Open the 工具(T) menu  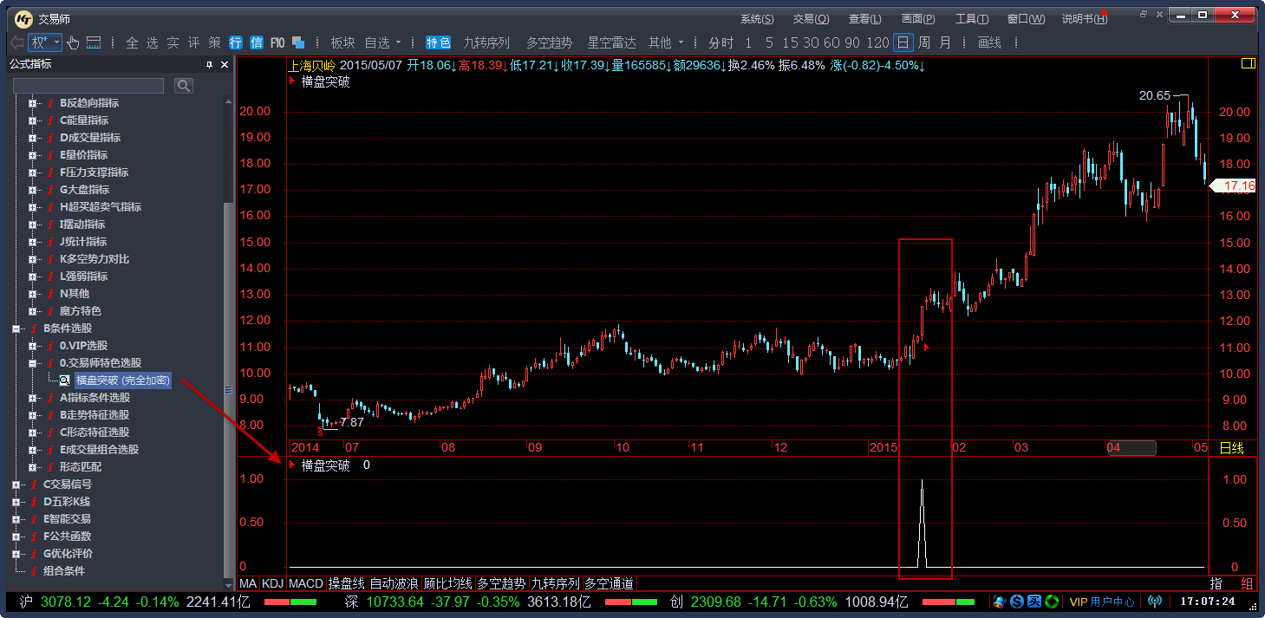[x=971, y=19]
